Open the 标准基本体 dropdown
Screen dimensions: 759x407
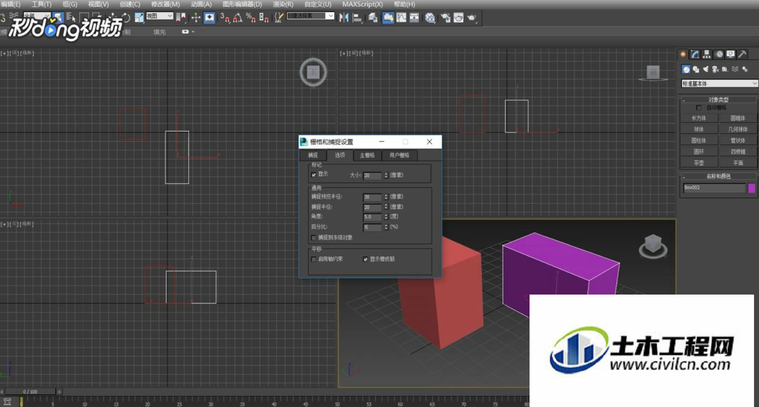pyautogui.click(x=720, y=84)
